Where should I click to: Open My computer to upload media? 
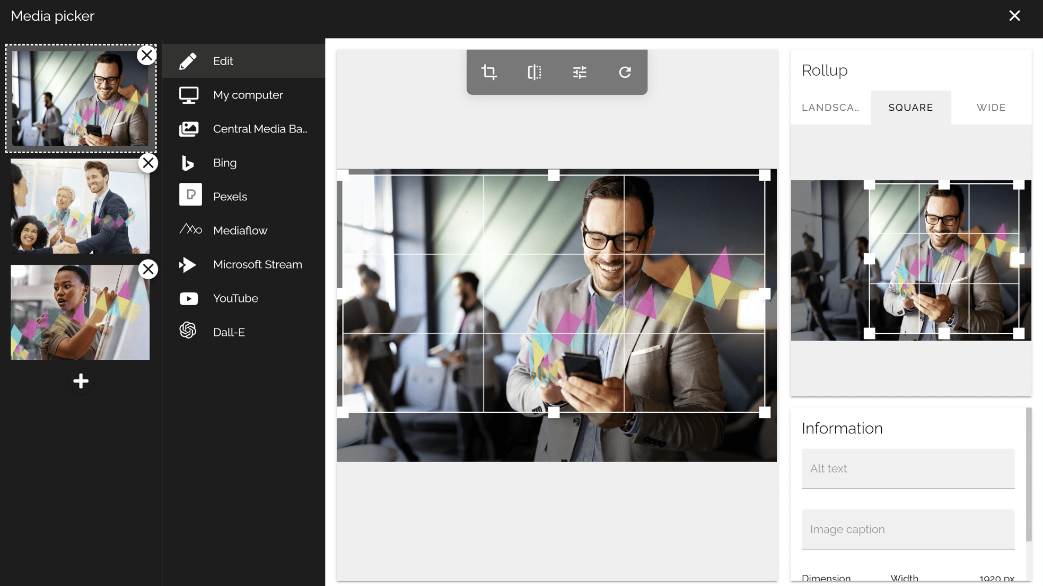248,95
